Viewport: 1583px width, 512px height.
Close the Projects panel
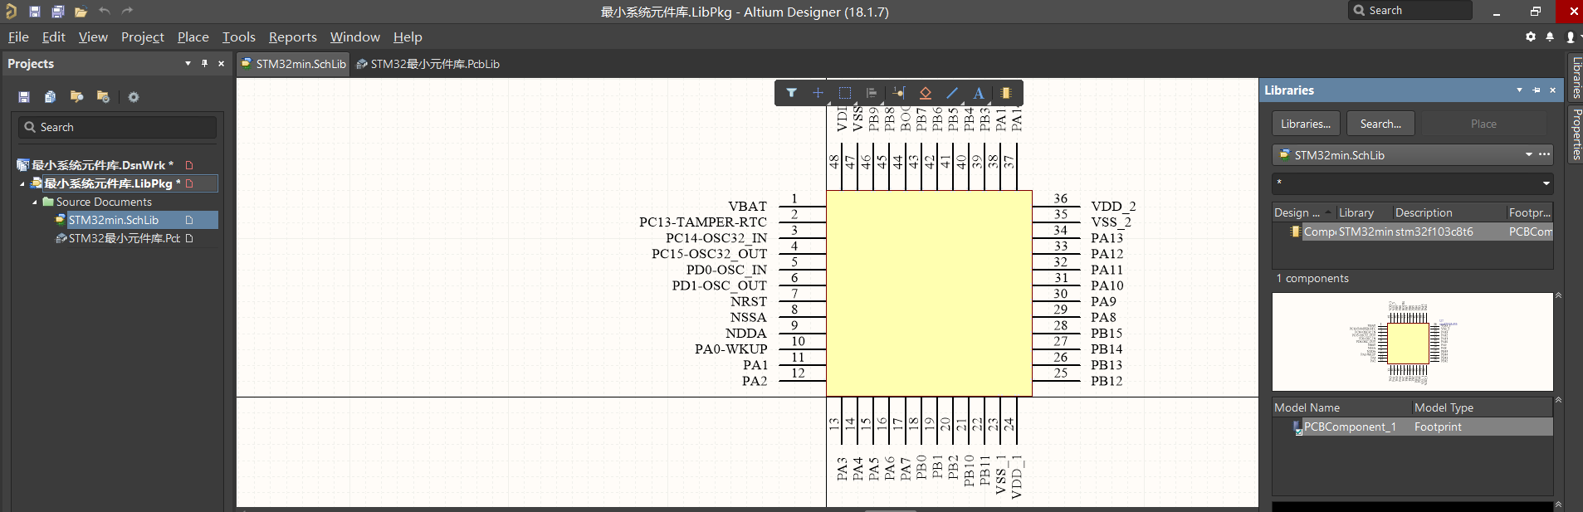[x=221, y=63]
